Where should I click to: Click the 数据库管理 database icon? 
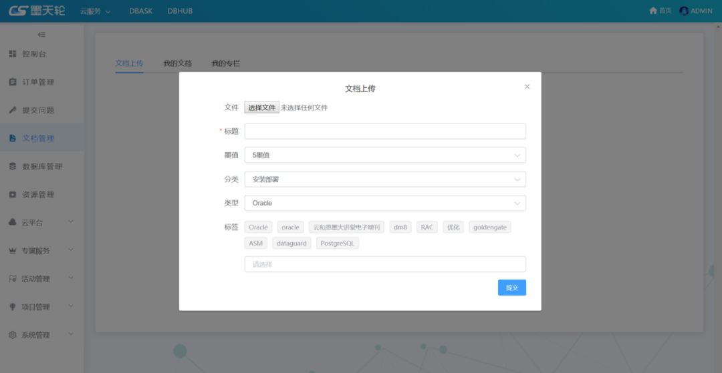point(12,166)
